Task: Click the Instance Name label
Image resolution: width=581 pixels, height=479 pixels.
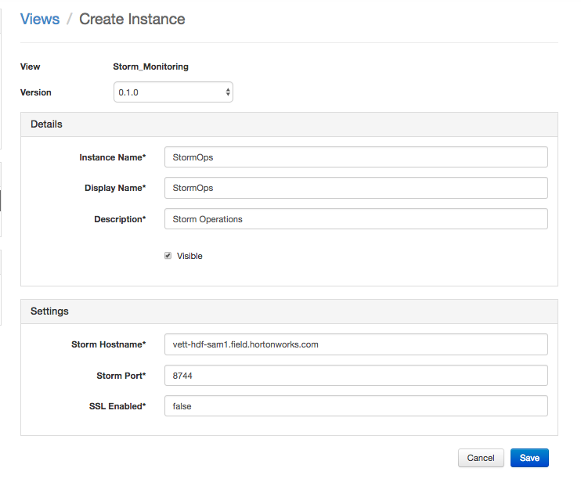Action: pyautogui.click(x=112, y=157)
